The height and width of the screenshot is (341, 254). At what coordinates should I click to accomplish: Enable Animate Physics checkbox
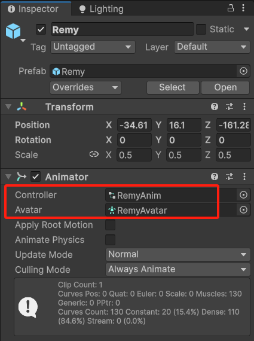pyautogui.click(x=110, y=240)
